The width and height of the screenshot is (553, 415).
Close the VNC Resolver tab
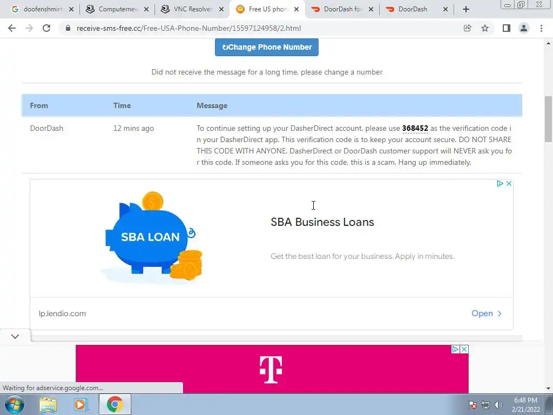(221, 10)
